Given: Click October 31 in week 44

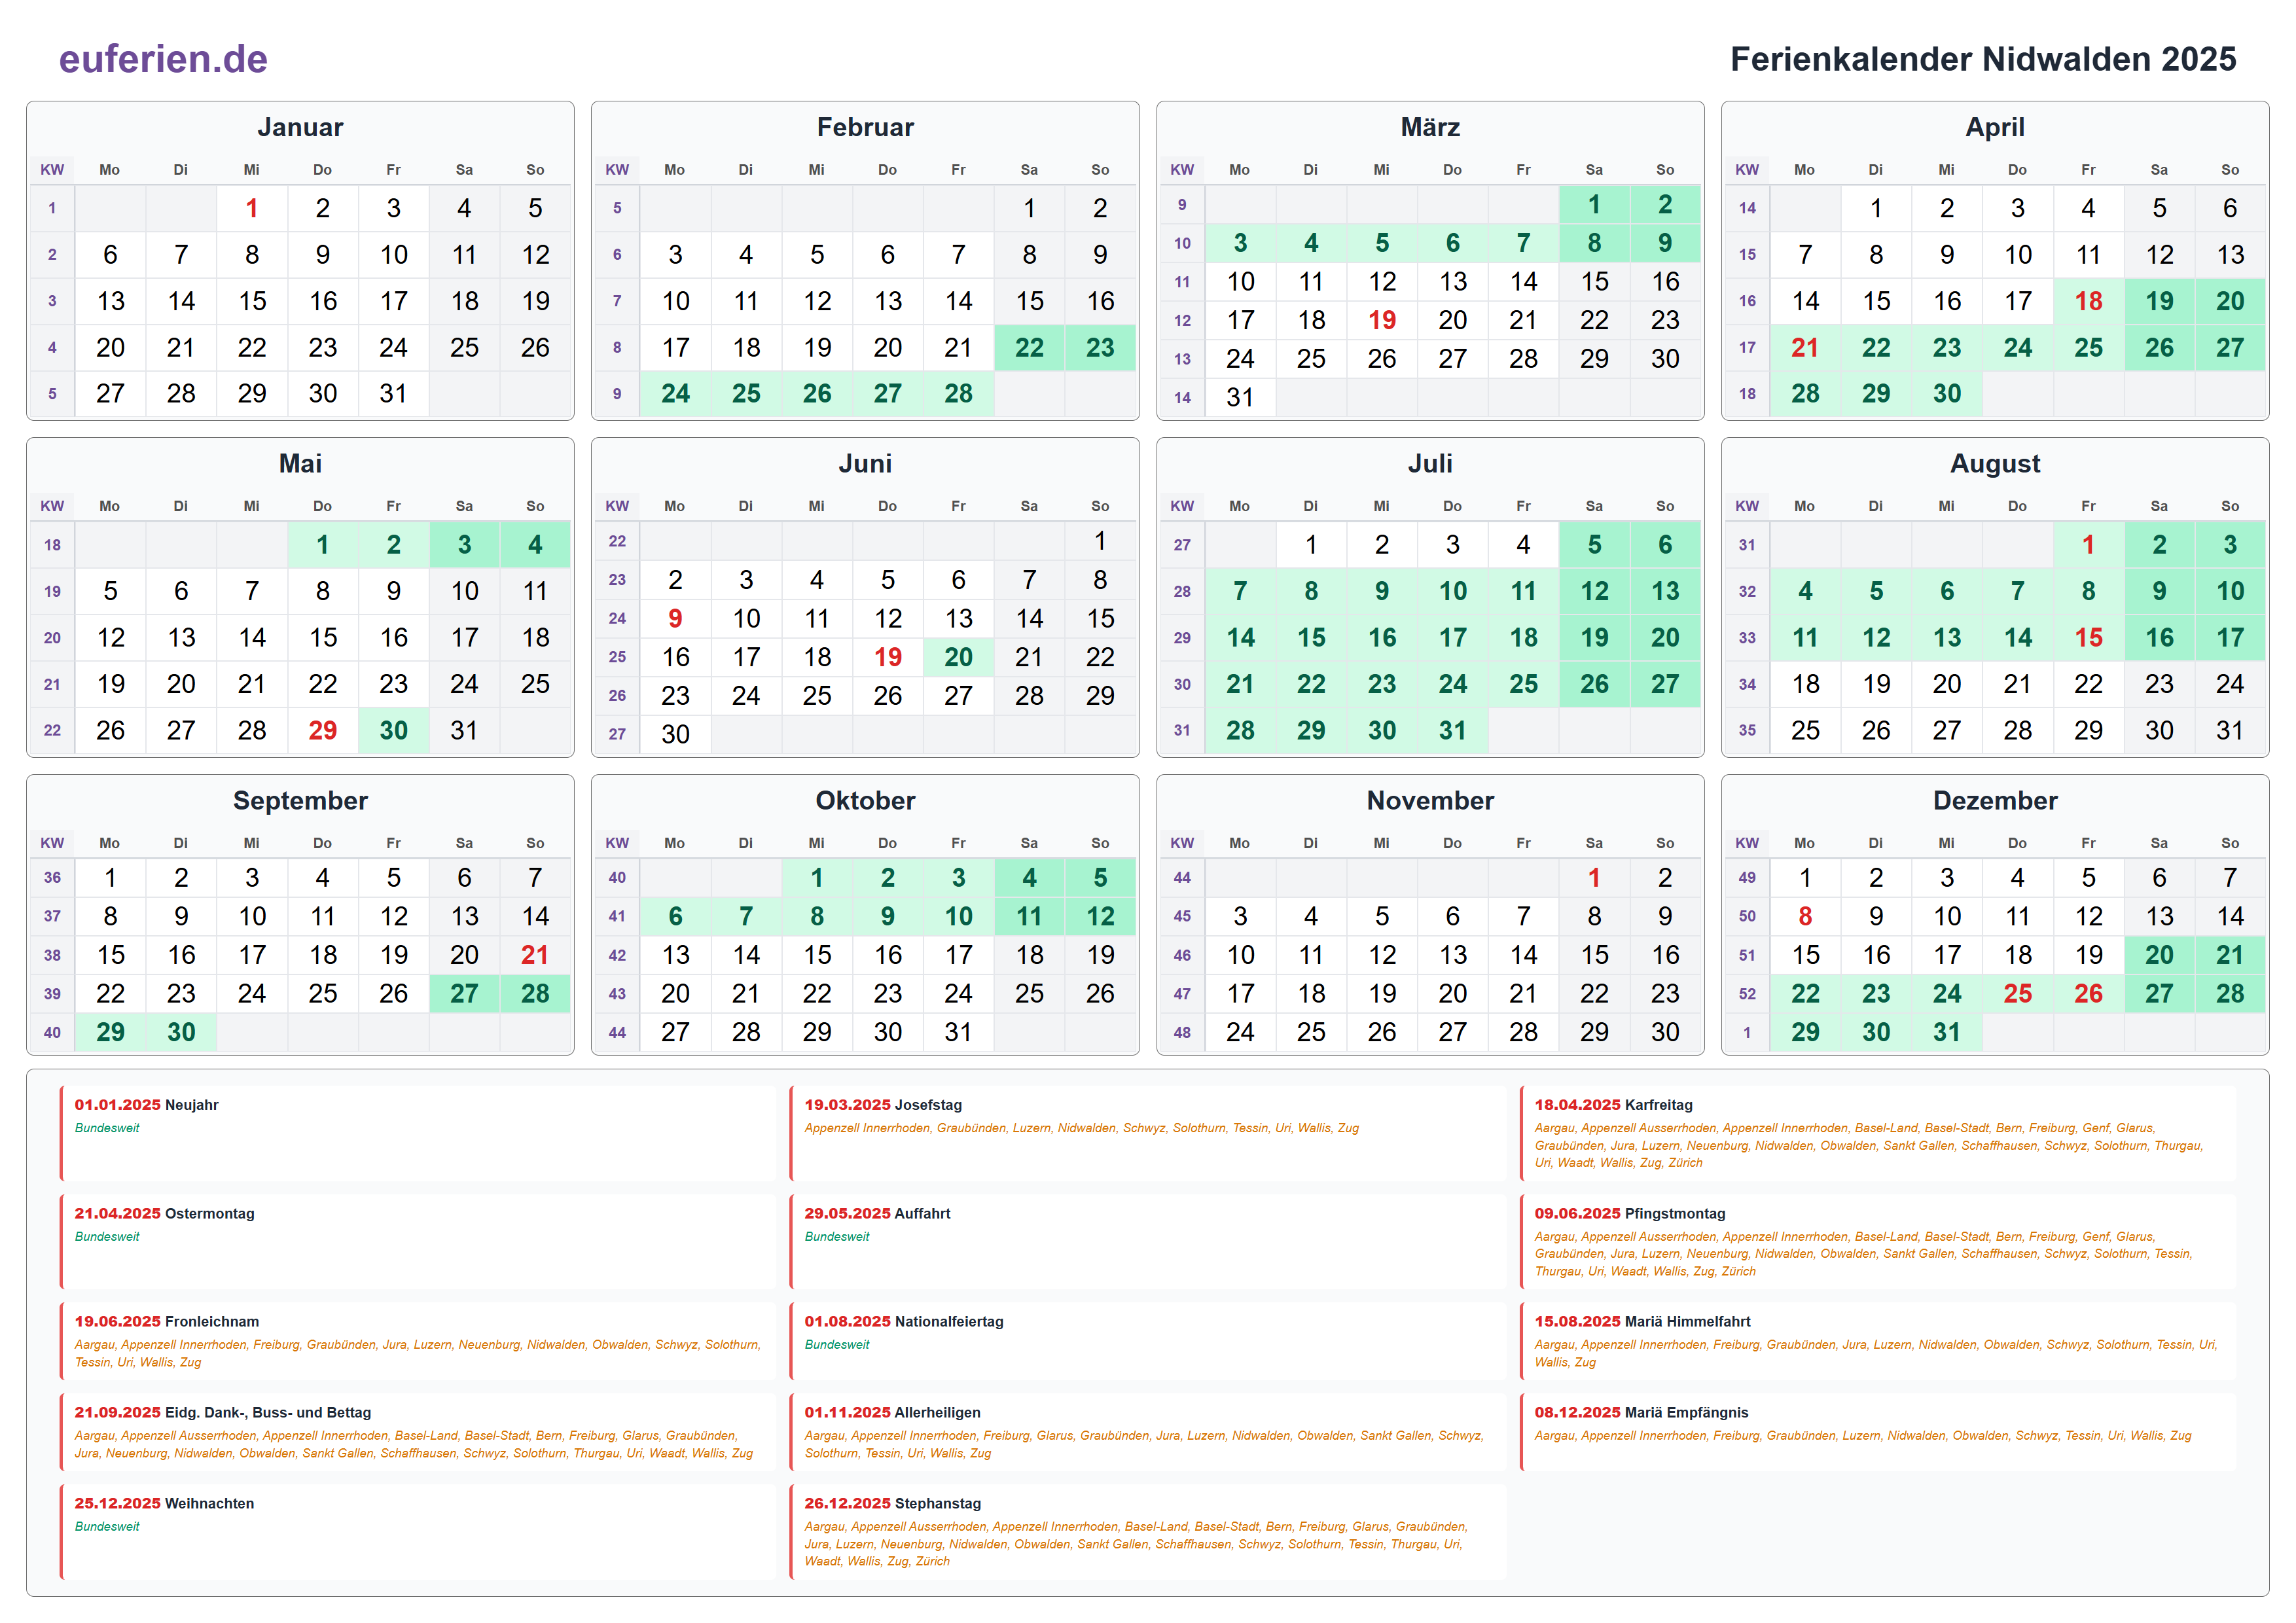Looking at the screenshot, I should point(958,1032).
